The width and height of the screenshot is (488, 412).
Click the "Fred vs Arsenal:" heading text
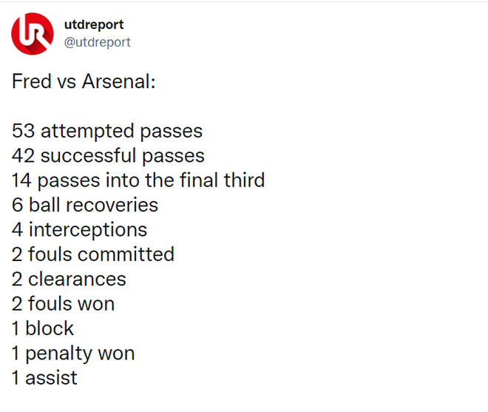pyautogui.click(x=84, y=81)
